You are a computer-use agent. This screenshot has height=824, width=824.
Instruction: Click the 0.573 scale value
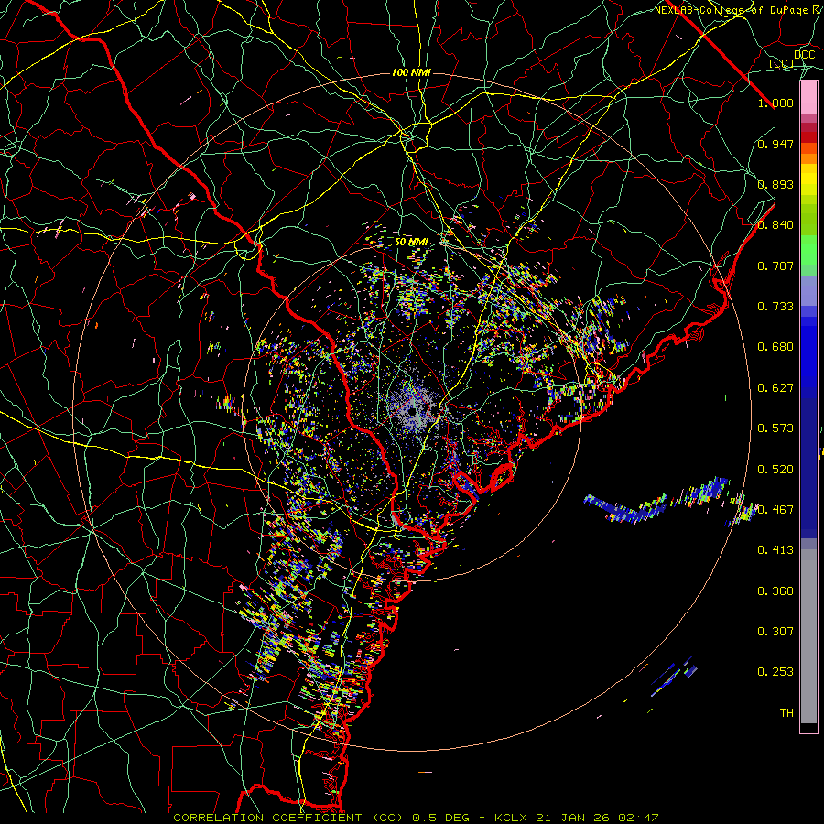[775, 428]
